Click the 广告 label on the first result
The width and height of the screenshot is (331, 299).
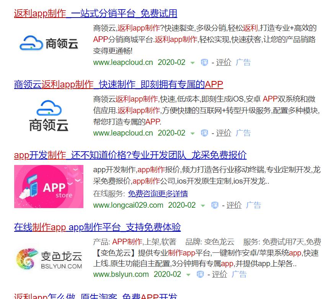(x=243, y=62)
